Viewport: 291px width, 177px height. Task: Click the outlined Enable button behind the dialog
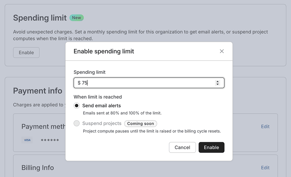pyautogui.click(x=26, y=53)
